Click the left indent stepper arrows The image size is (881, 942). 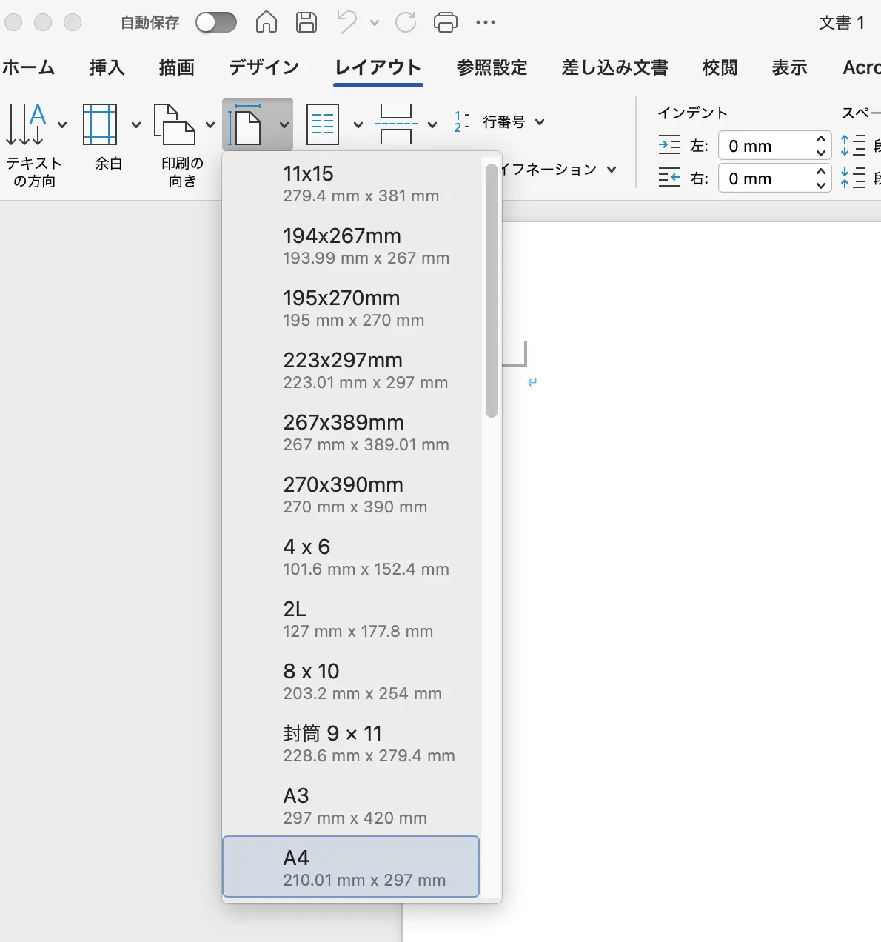point(821,146)
